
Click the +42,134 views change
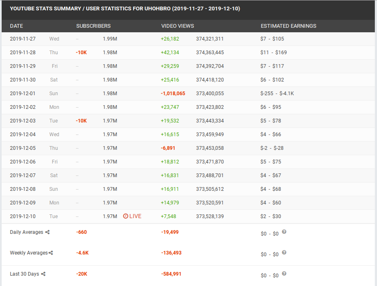click(170, 53)
